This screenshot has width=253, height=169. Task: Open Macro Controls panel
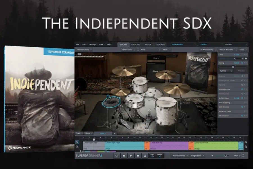point(180,155)
